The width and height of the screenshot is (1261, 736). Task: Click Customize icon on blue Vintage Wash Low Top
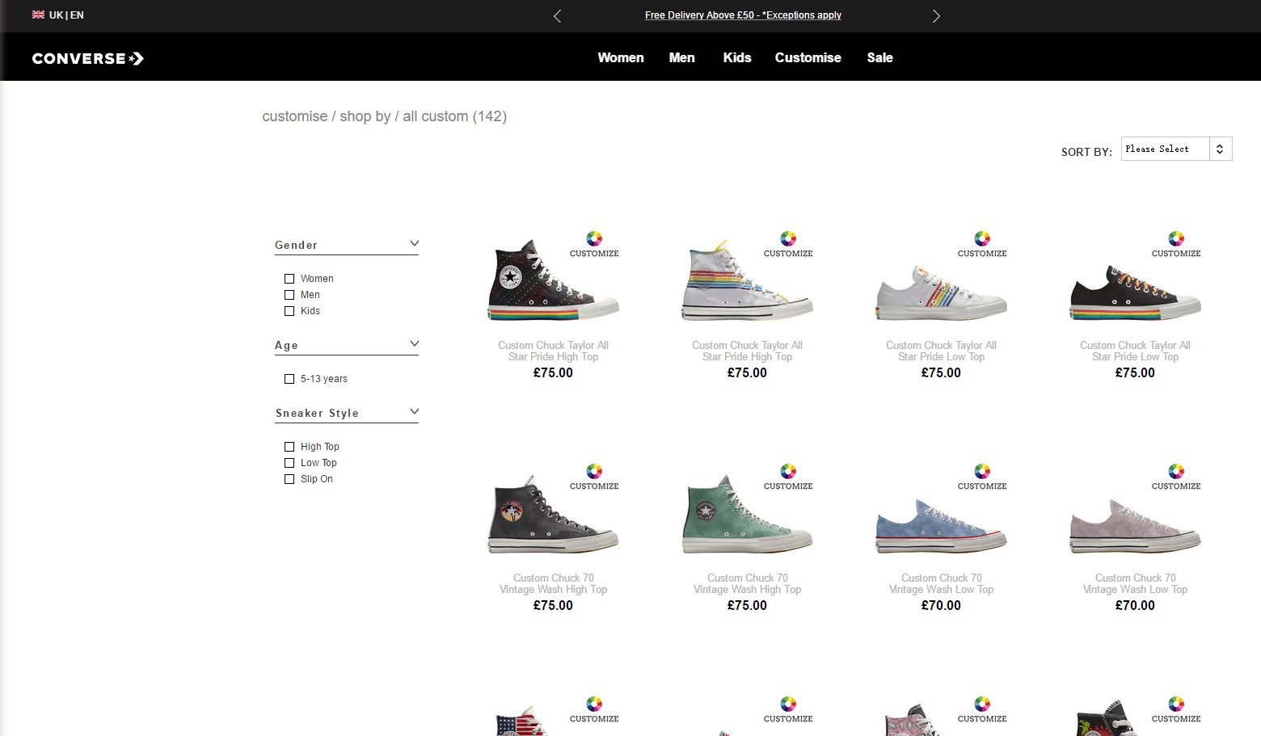click(x=982, y=477)
